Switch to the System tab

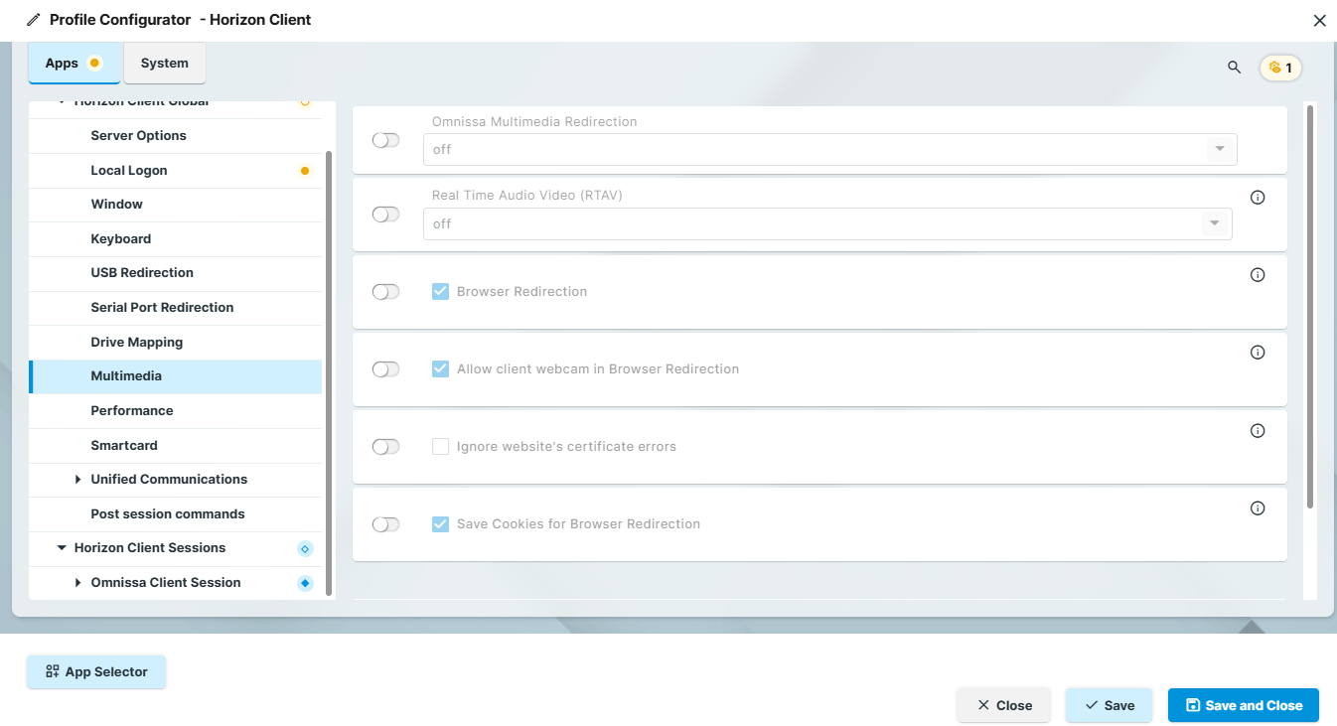[x=164, y=62]
